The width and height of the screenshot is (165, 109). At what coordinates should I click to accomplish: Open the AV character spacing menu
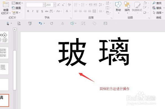pyautogui.click(x=52, y=11)
